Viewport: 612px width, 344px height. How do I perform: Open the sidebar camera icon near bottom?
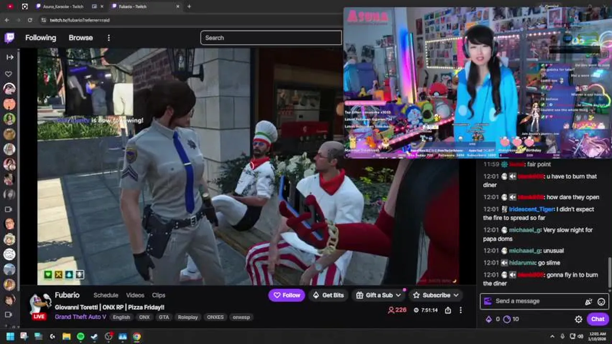[9, 314]
